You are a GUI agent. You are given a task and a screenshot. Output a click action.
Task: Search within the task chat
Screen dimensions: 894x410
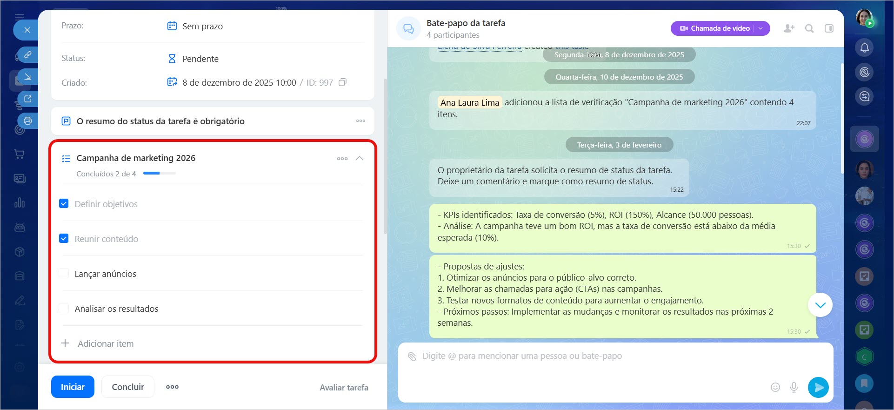pyautogui.click(x=809, y=28)
